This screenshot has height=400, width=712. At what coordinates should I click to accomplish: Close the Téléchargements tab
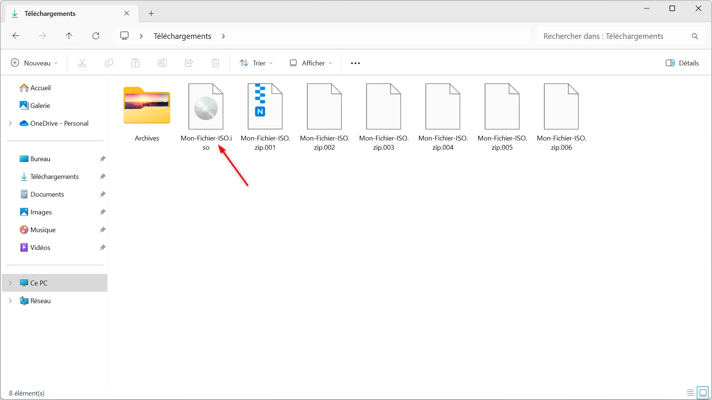(x=127, y=13)
